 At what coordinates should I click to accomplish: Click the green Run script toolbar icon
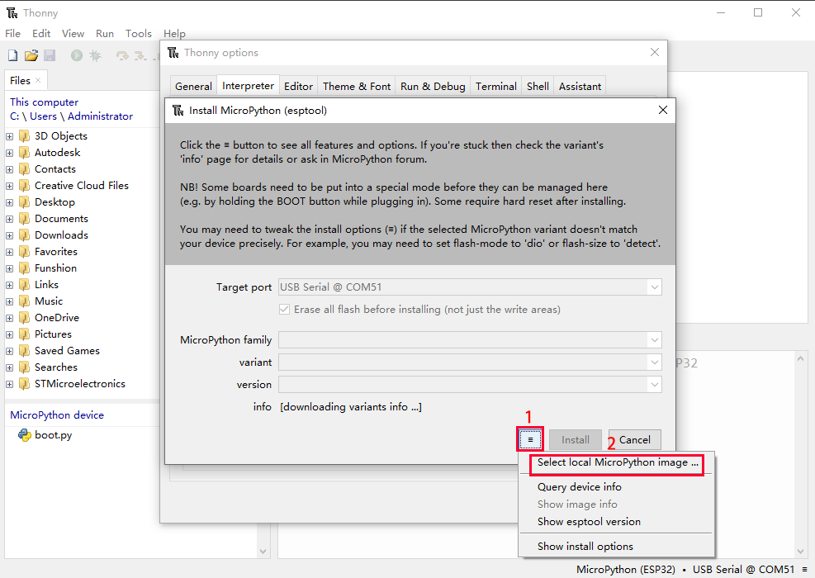pos(77,55)
